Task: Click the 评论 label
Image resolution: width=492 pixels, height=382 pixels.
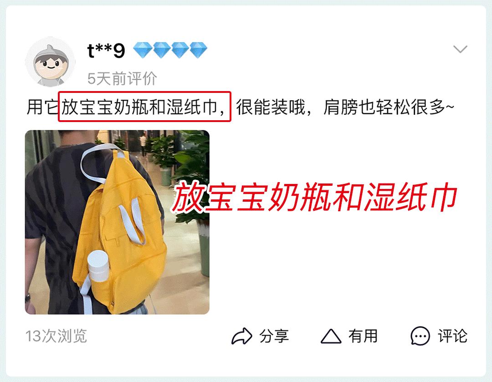Action: pos(452,336)
